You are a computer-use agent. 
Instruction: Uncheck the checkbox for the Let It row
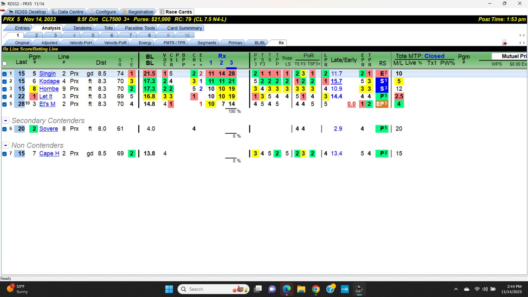(x=5, y=96)
